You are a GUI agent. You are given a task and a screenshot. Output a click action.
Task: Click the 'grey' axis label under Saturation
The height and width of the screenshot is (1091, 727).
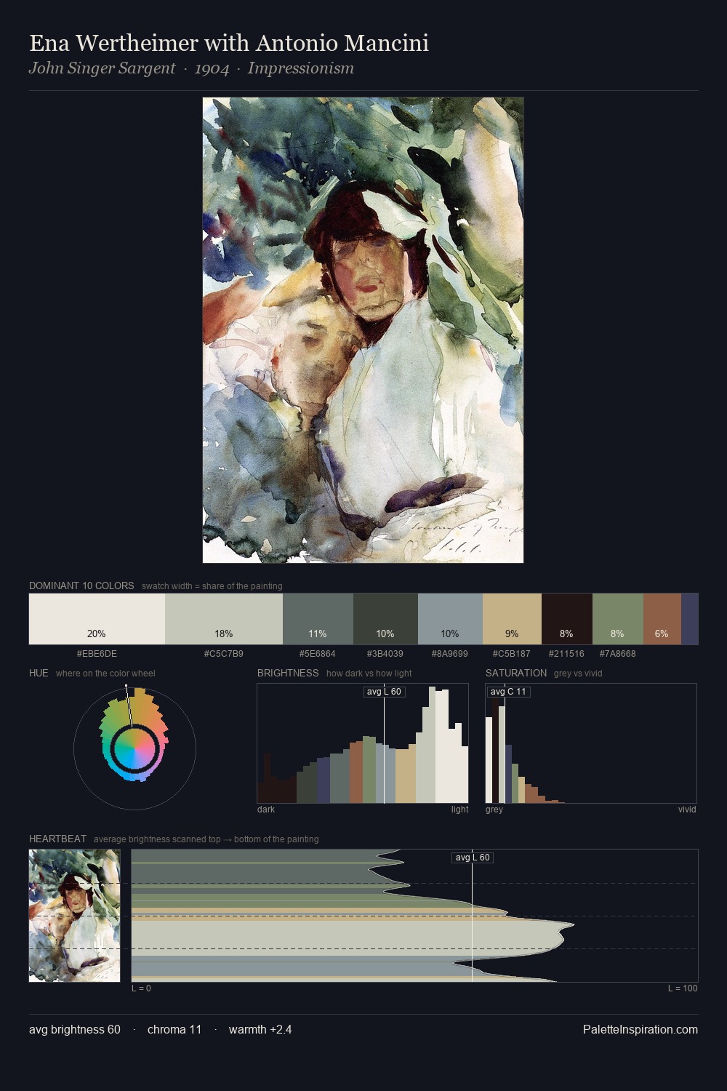pyautogui.click(x=494, y=810)
